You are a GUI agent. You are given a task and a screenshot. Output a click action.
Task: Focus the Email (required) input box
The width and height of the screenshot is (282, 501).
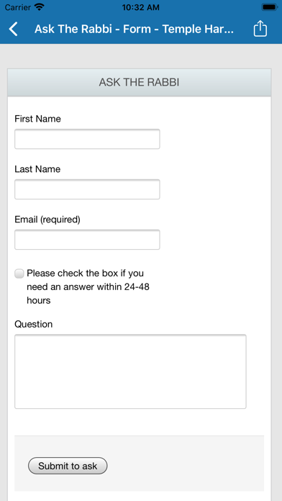(x=87, y=239)
